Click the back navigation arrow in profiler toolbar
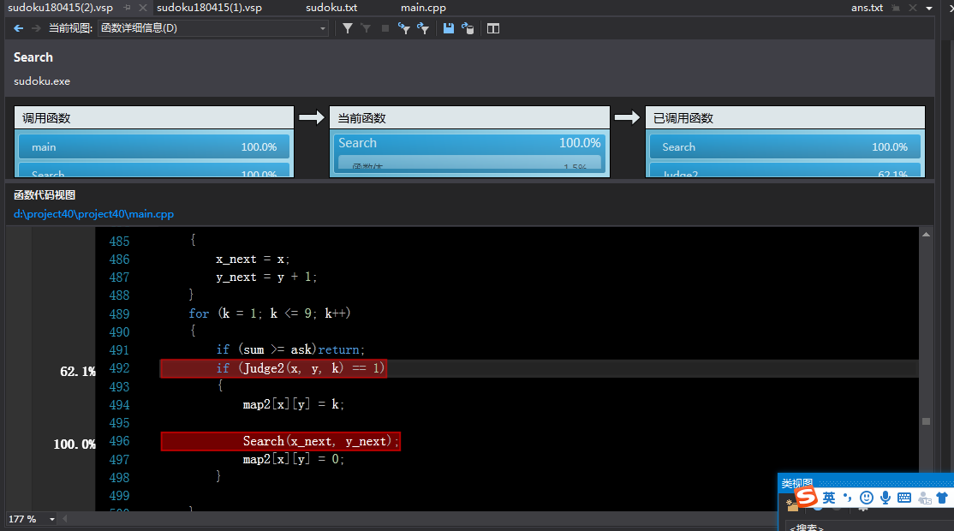Image resolution: width=954 pixels, height=531 pixels. (19, 28)
